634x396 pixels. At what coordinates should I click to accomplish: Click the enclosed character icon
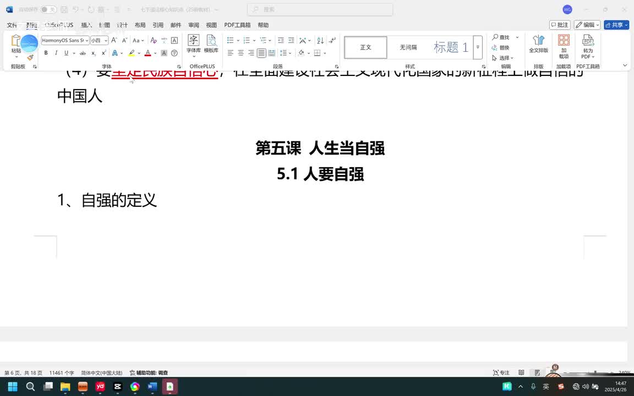point(174,53)
